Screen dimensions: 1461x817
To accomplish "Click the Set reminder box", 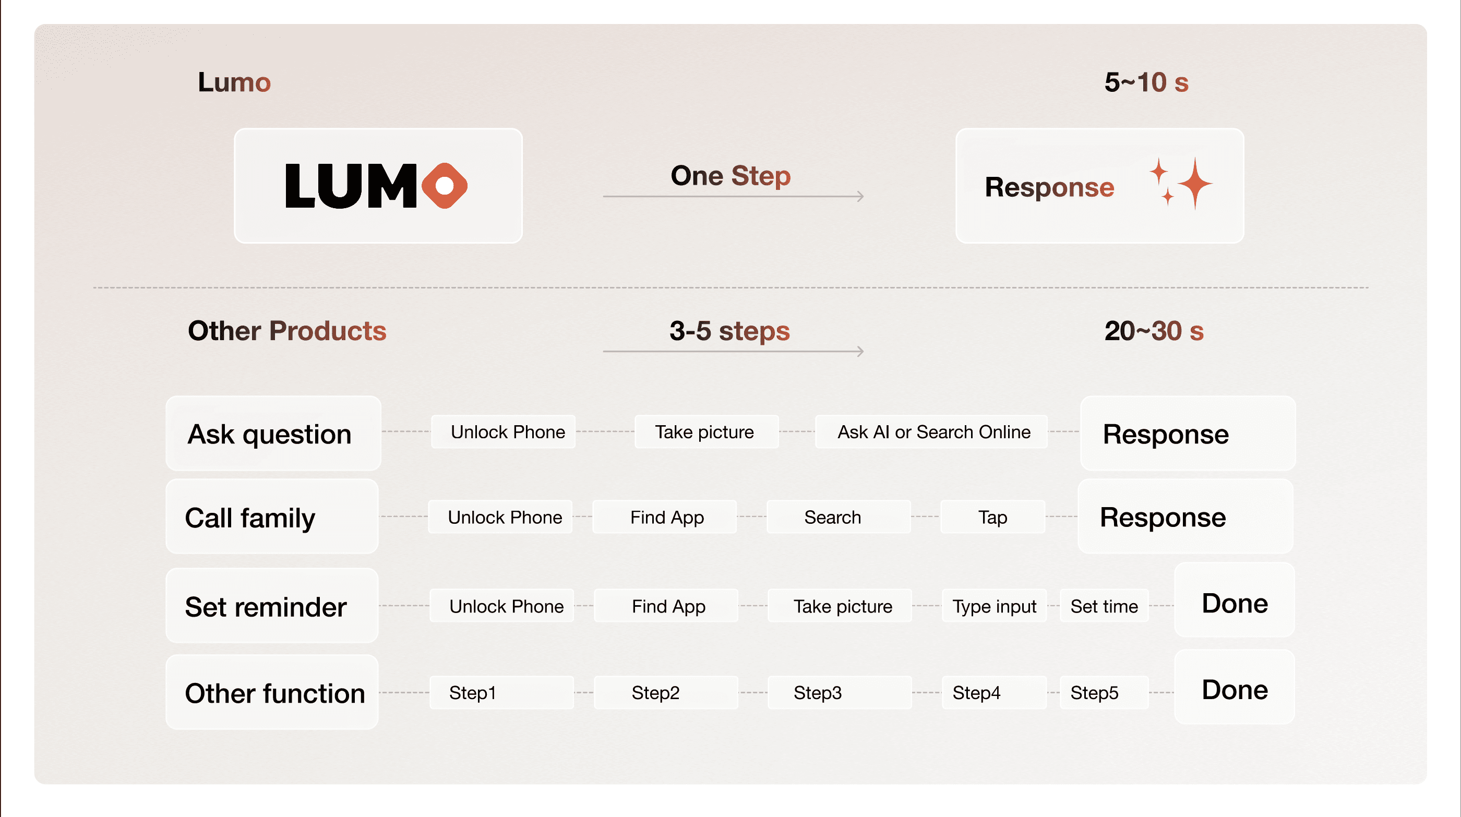I will (272, 606).
